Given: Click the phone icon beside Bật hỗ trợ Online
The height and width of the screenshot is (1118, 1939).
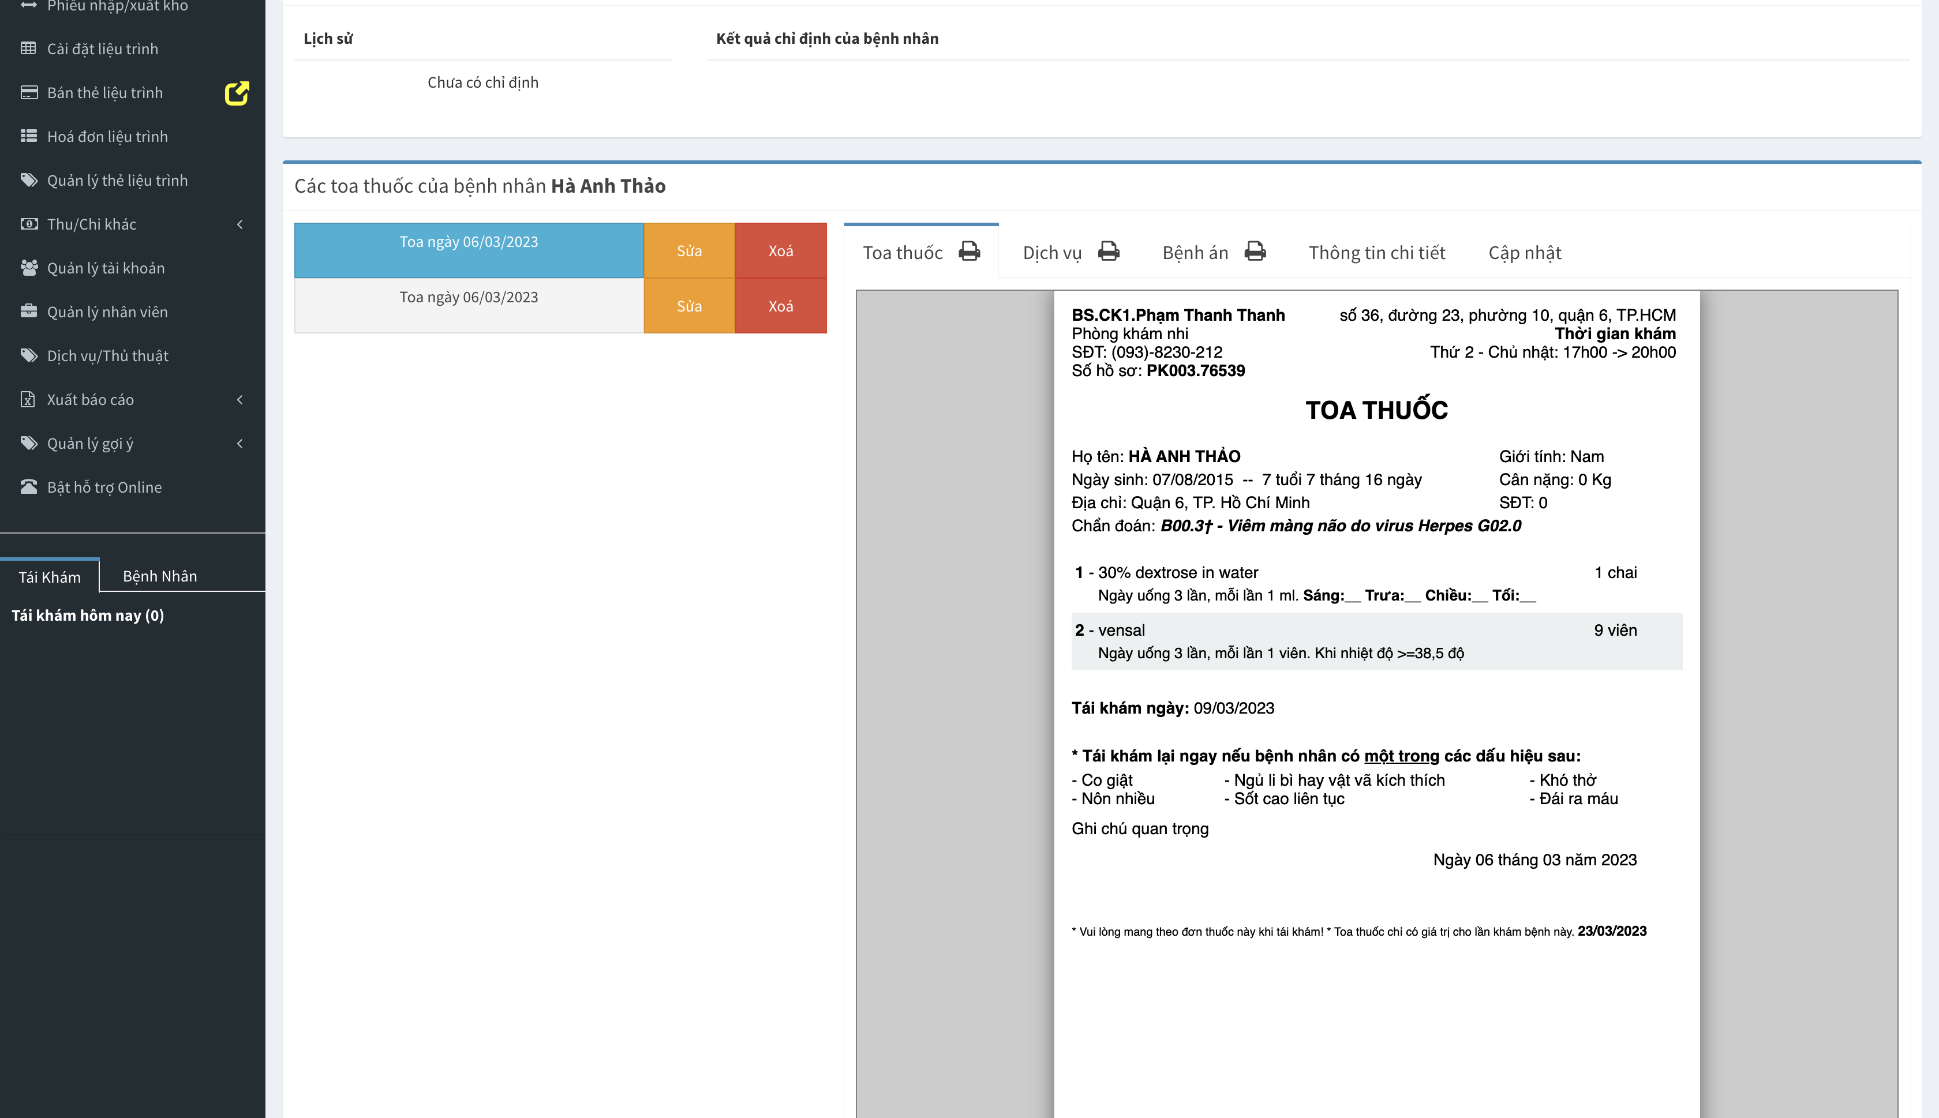Looking at the screenshot, I should click(28, 487).
